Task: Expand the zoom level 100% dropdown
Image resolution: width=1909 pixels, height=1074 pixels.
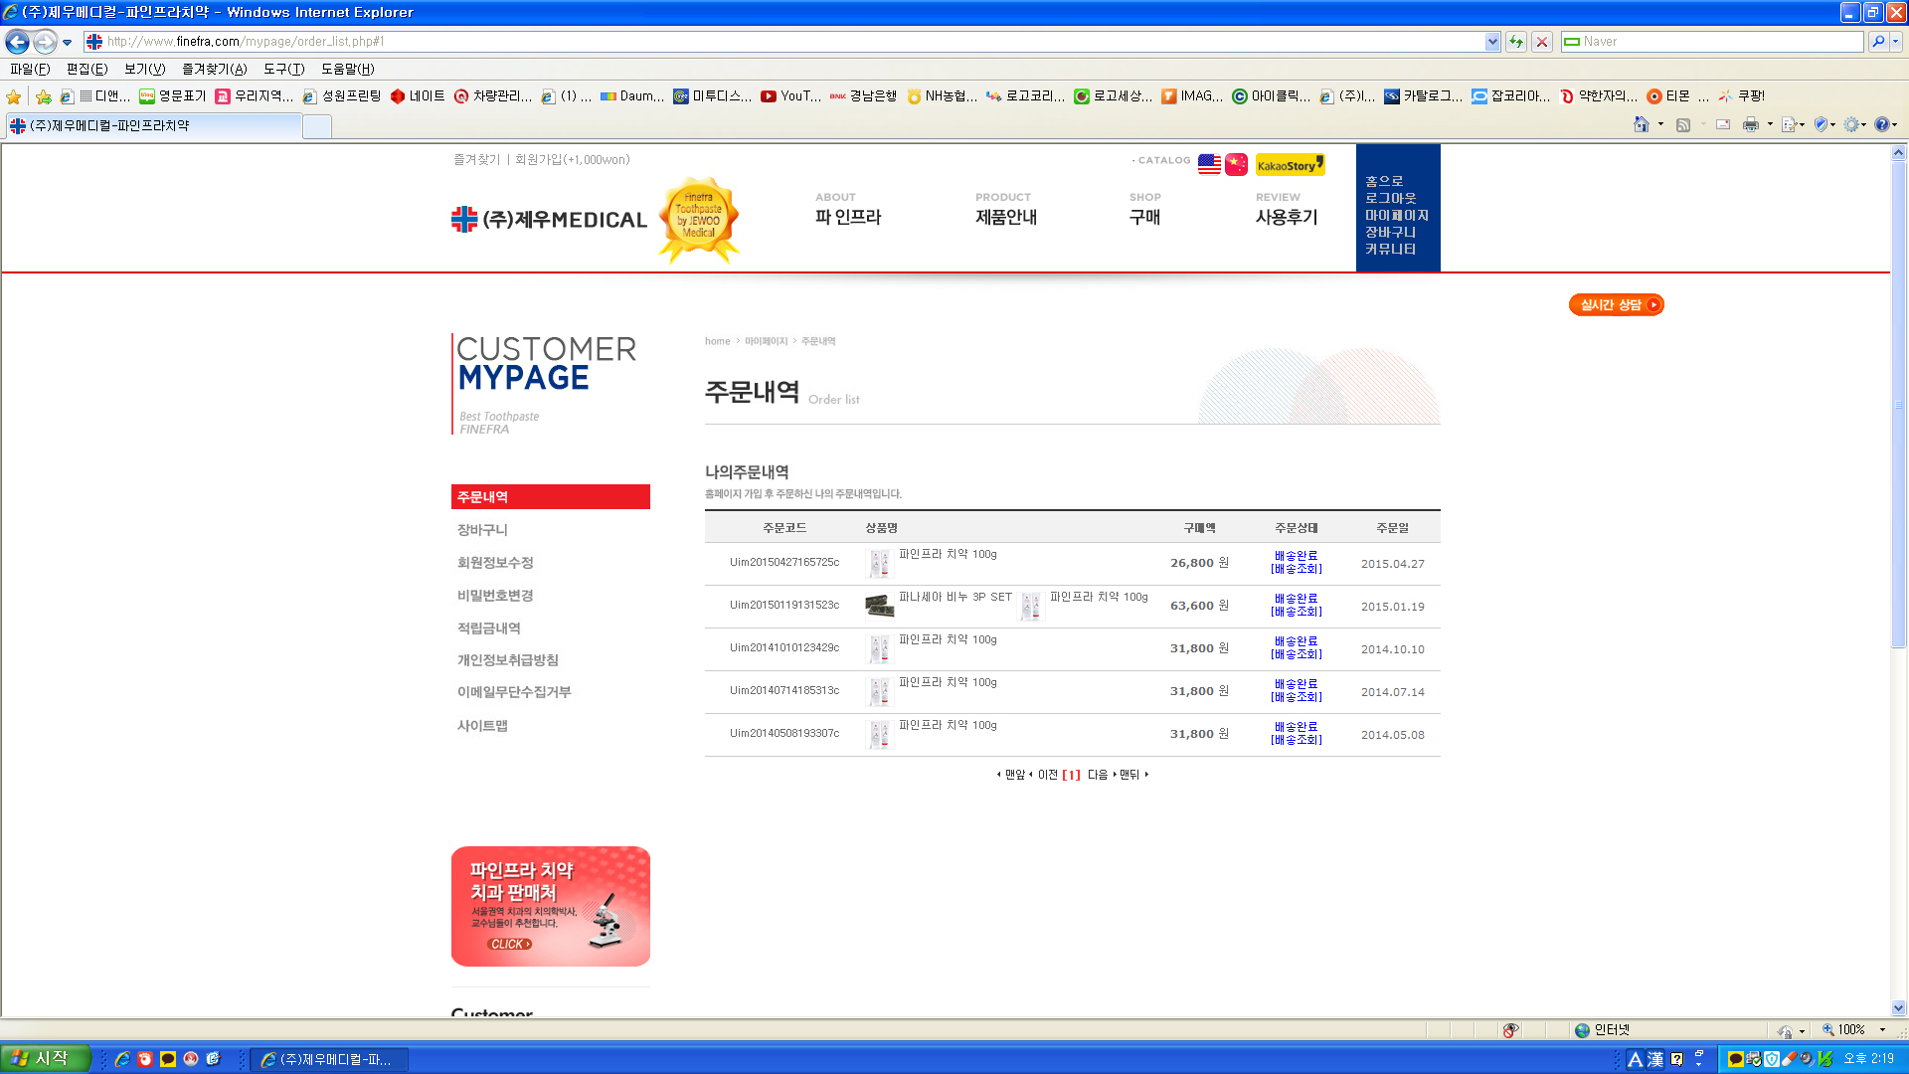Action: [1882, 1030]
